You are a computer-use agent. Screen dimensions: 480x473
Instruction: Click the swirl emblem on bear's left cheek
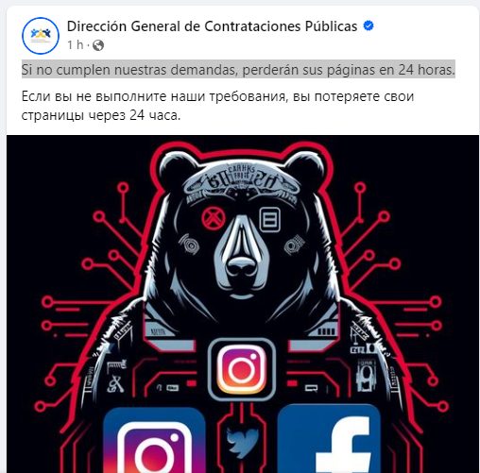(x=188, y=245)
